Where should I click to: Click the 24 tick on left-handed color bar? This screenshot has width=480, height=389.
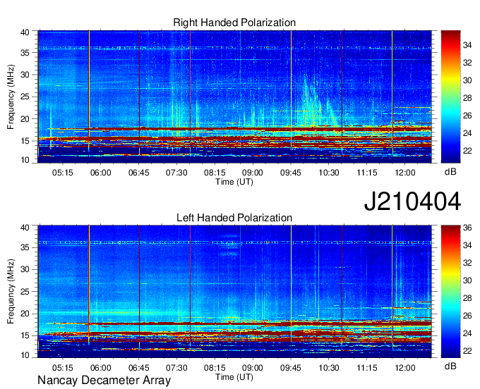click(467, 333)
